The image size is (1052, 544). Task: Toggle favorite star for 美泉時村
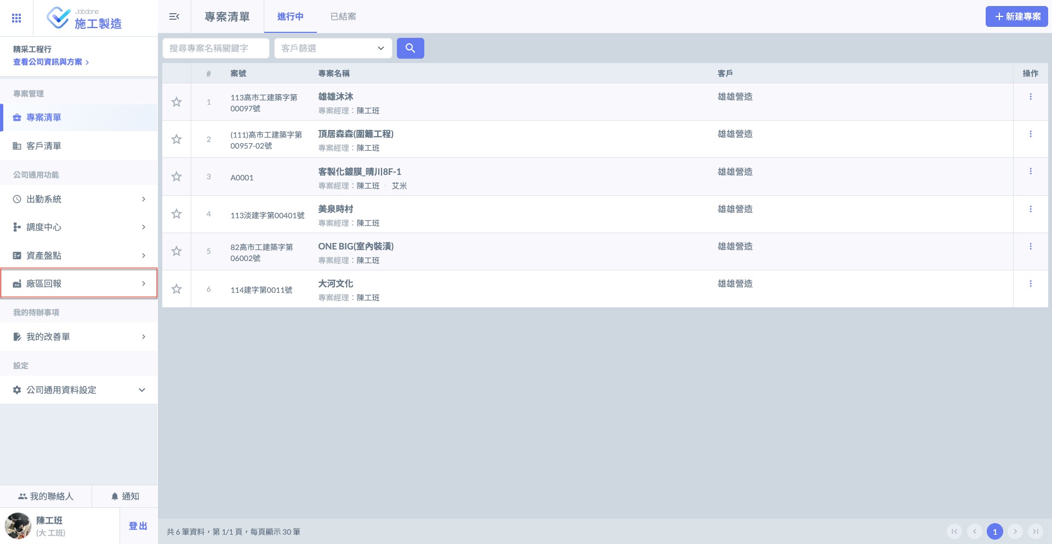click(x=177, y=214)
